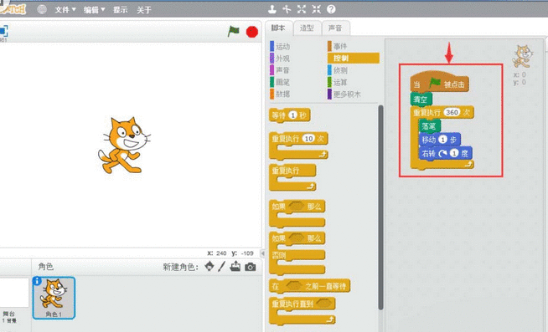Select the 外观 block category

280,59
